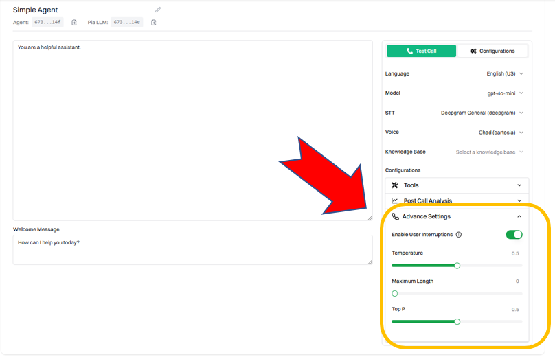
Task: Click the Pia LLM ID value 673...14e
Action: [126, 22]
